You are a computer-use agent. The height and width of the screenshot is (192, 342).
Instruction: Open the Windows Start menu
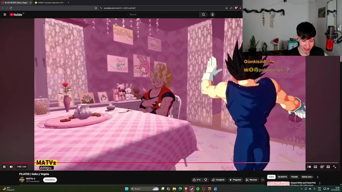pos(127,189)
